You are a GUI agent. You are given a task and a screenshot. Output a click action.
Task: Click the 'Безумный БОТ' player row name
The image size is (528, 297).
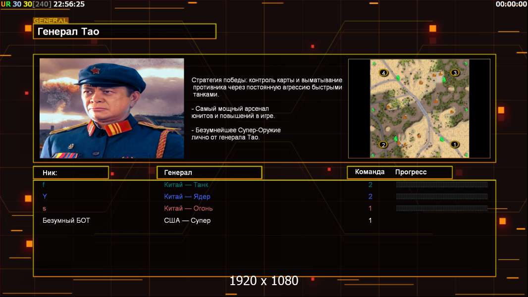tap(66, 221)
